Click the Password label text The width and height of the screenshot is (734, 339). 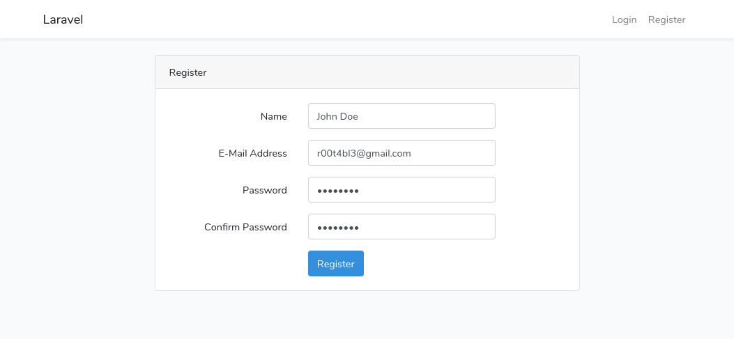click(x=264, y=190)
